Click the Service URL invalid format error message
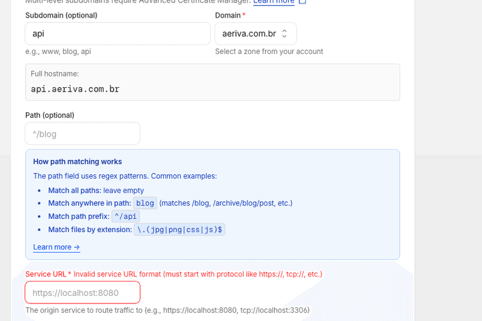 point(198,274)
